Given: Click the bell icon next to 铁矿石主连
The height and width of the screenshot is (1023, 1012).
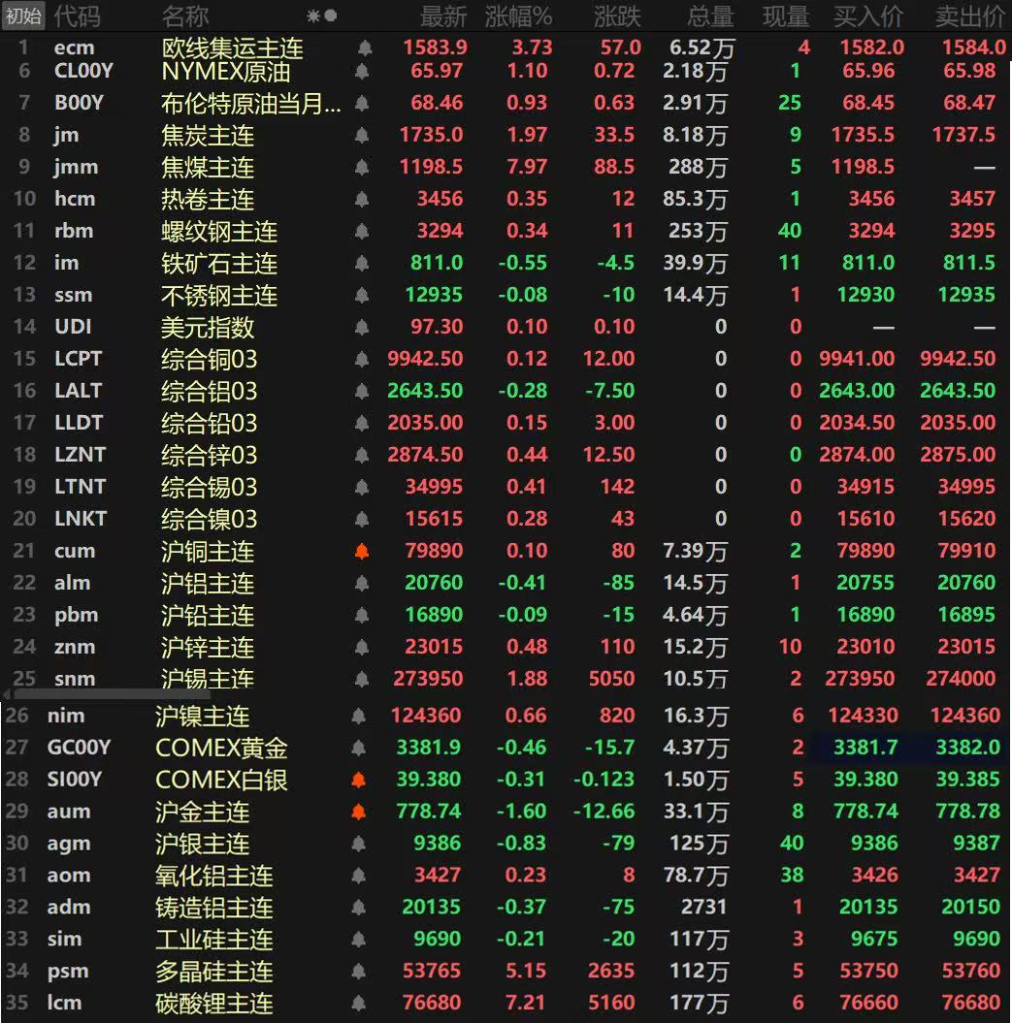Looking at the screenshot, I should (x=361, y=263).
